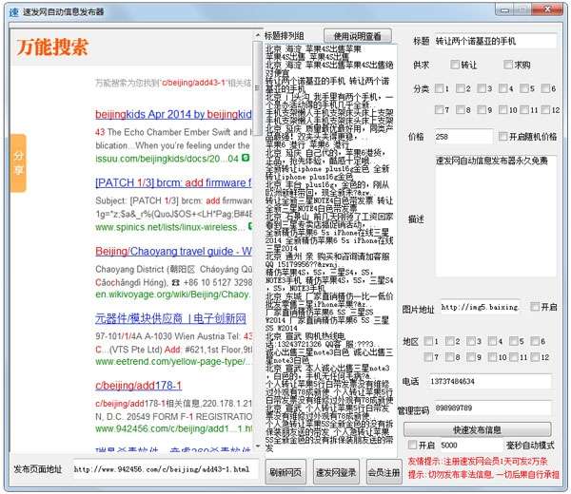Check 分类 checkbox 9
Viewport: 571px width, 494px height.
pyautogui.click(x=482, y=109)
